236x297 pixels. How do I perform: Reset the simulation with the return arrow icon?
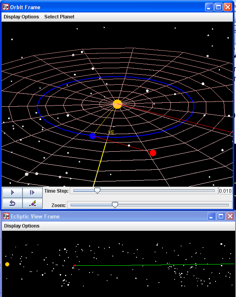click(x=12, y=203)
